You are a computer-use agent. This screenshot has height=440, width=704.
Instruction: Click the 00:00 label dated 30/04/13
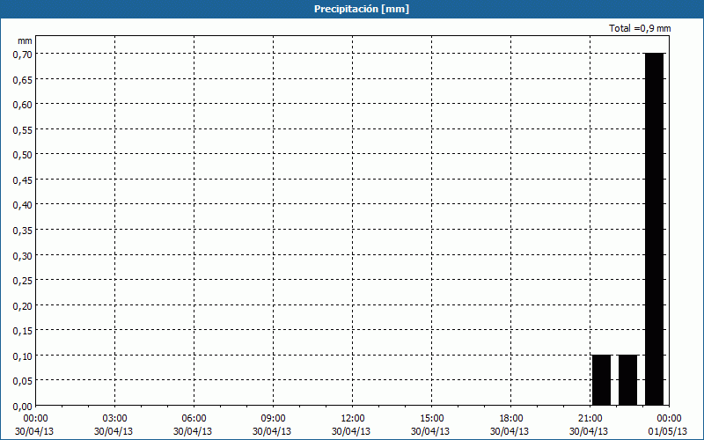(35, 418)
